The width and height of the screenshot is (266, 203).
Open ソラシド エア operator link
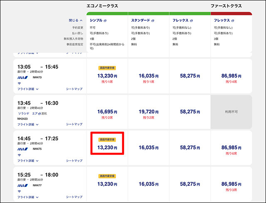[28, 113]
